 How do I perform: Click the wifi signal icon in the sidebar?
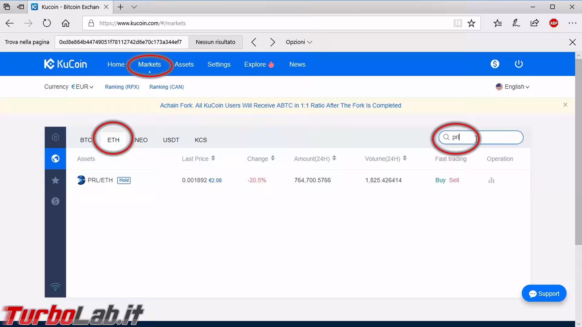(55, 286)
